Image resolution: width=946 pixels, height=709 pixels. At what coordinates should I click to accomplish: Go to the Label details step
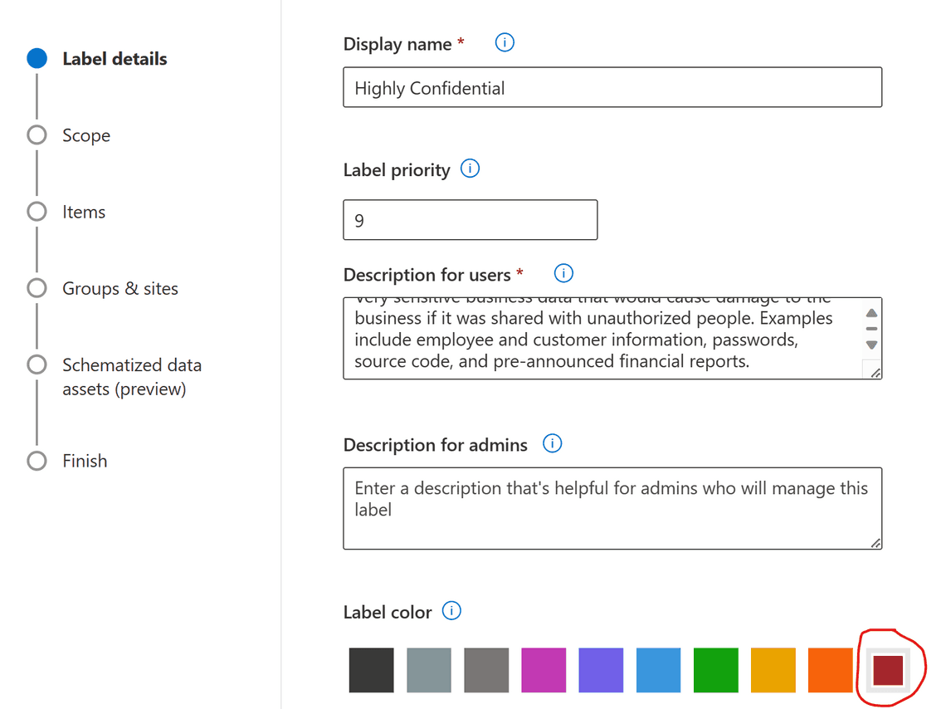pos(115,59)
